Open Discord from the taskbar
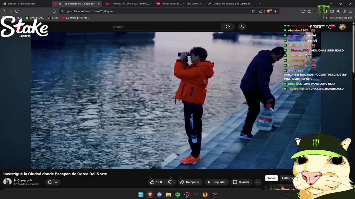 tap(159, 195)
